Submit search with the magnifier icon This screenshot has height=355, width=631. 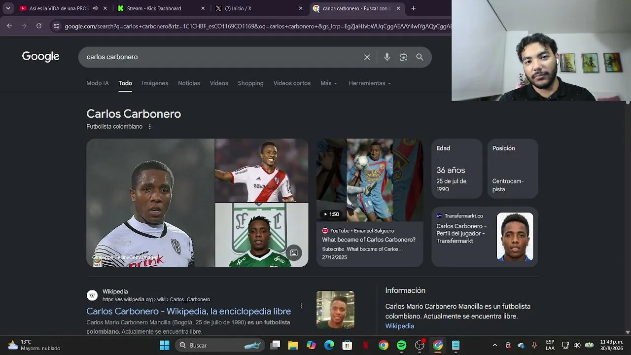pyautogui.click(x=420, y=57)
